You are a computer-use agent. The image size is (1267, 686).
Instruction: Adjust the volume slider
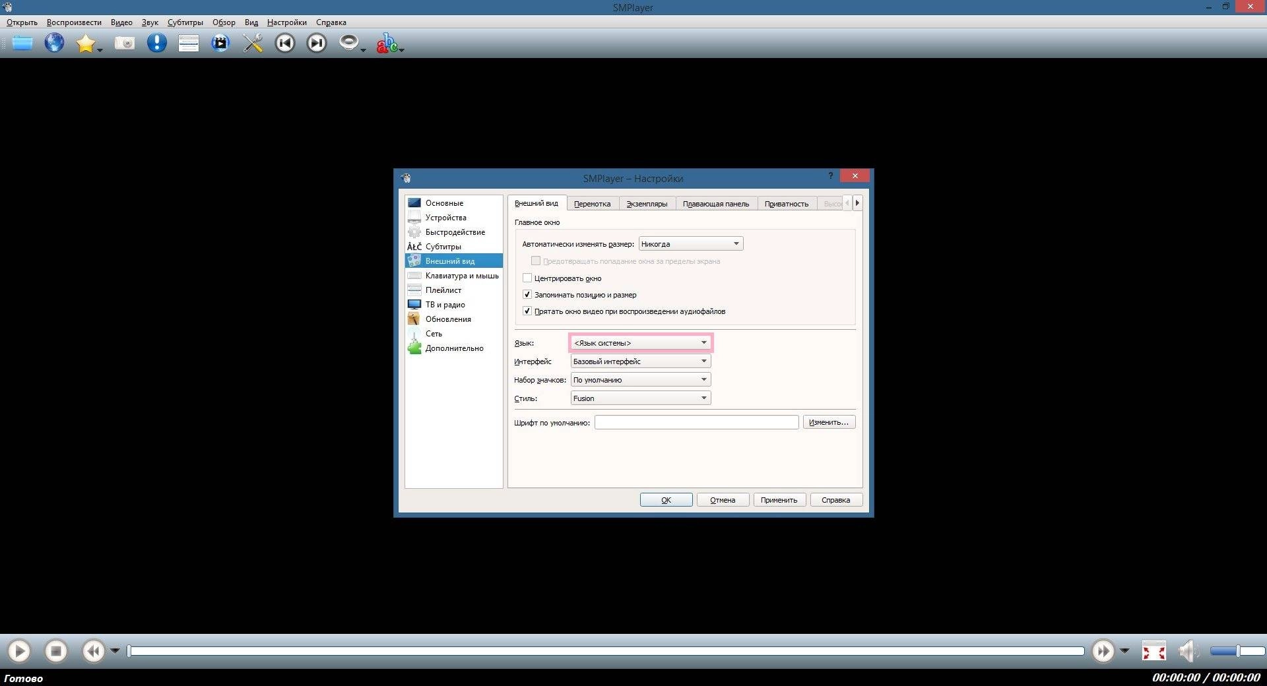pyautogui.click(x=1237, y=652)
